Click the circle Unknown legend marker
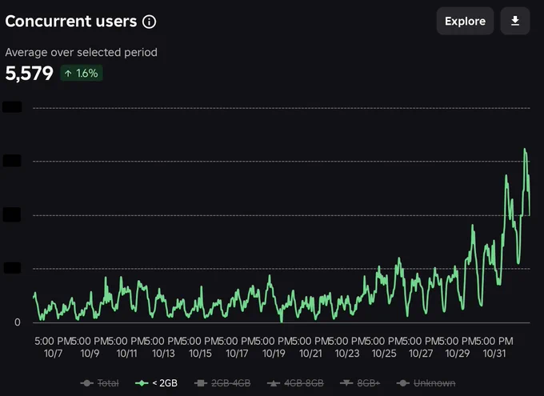 402,383
